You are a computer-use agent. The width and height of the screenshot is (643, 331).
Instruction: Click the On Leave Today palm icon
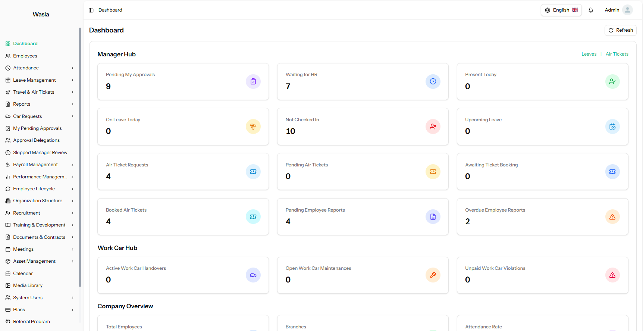(253, 127)
